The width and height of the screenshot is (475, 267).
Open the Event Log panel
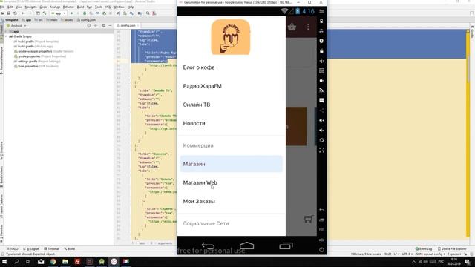pos(424,249)
